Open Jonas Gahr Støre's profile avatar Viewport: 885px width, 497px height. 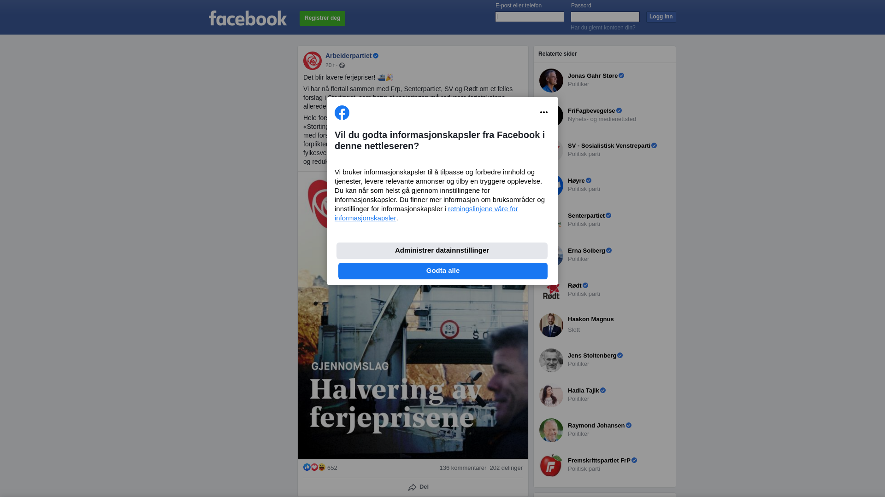point(551,81)
